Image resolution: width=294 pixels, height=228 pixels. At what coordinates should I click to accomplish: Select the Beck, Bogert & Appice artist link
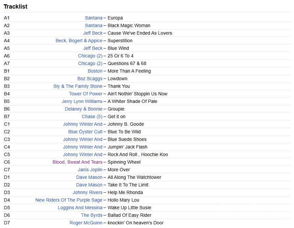pos(79,41)
